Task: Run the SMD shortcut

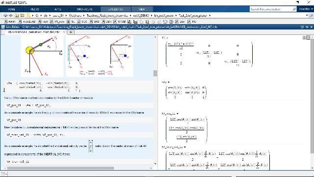Action: pyautogui.click(x=94, y=22)
